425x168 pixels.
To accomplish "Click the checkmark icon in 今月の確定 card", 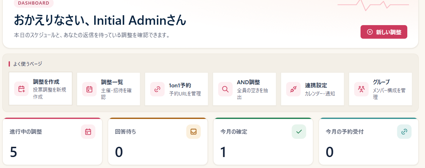I will pos(299,132).
